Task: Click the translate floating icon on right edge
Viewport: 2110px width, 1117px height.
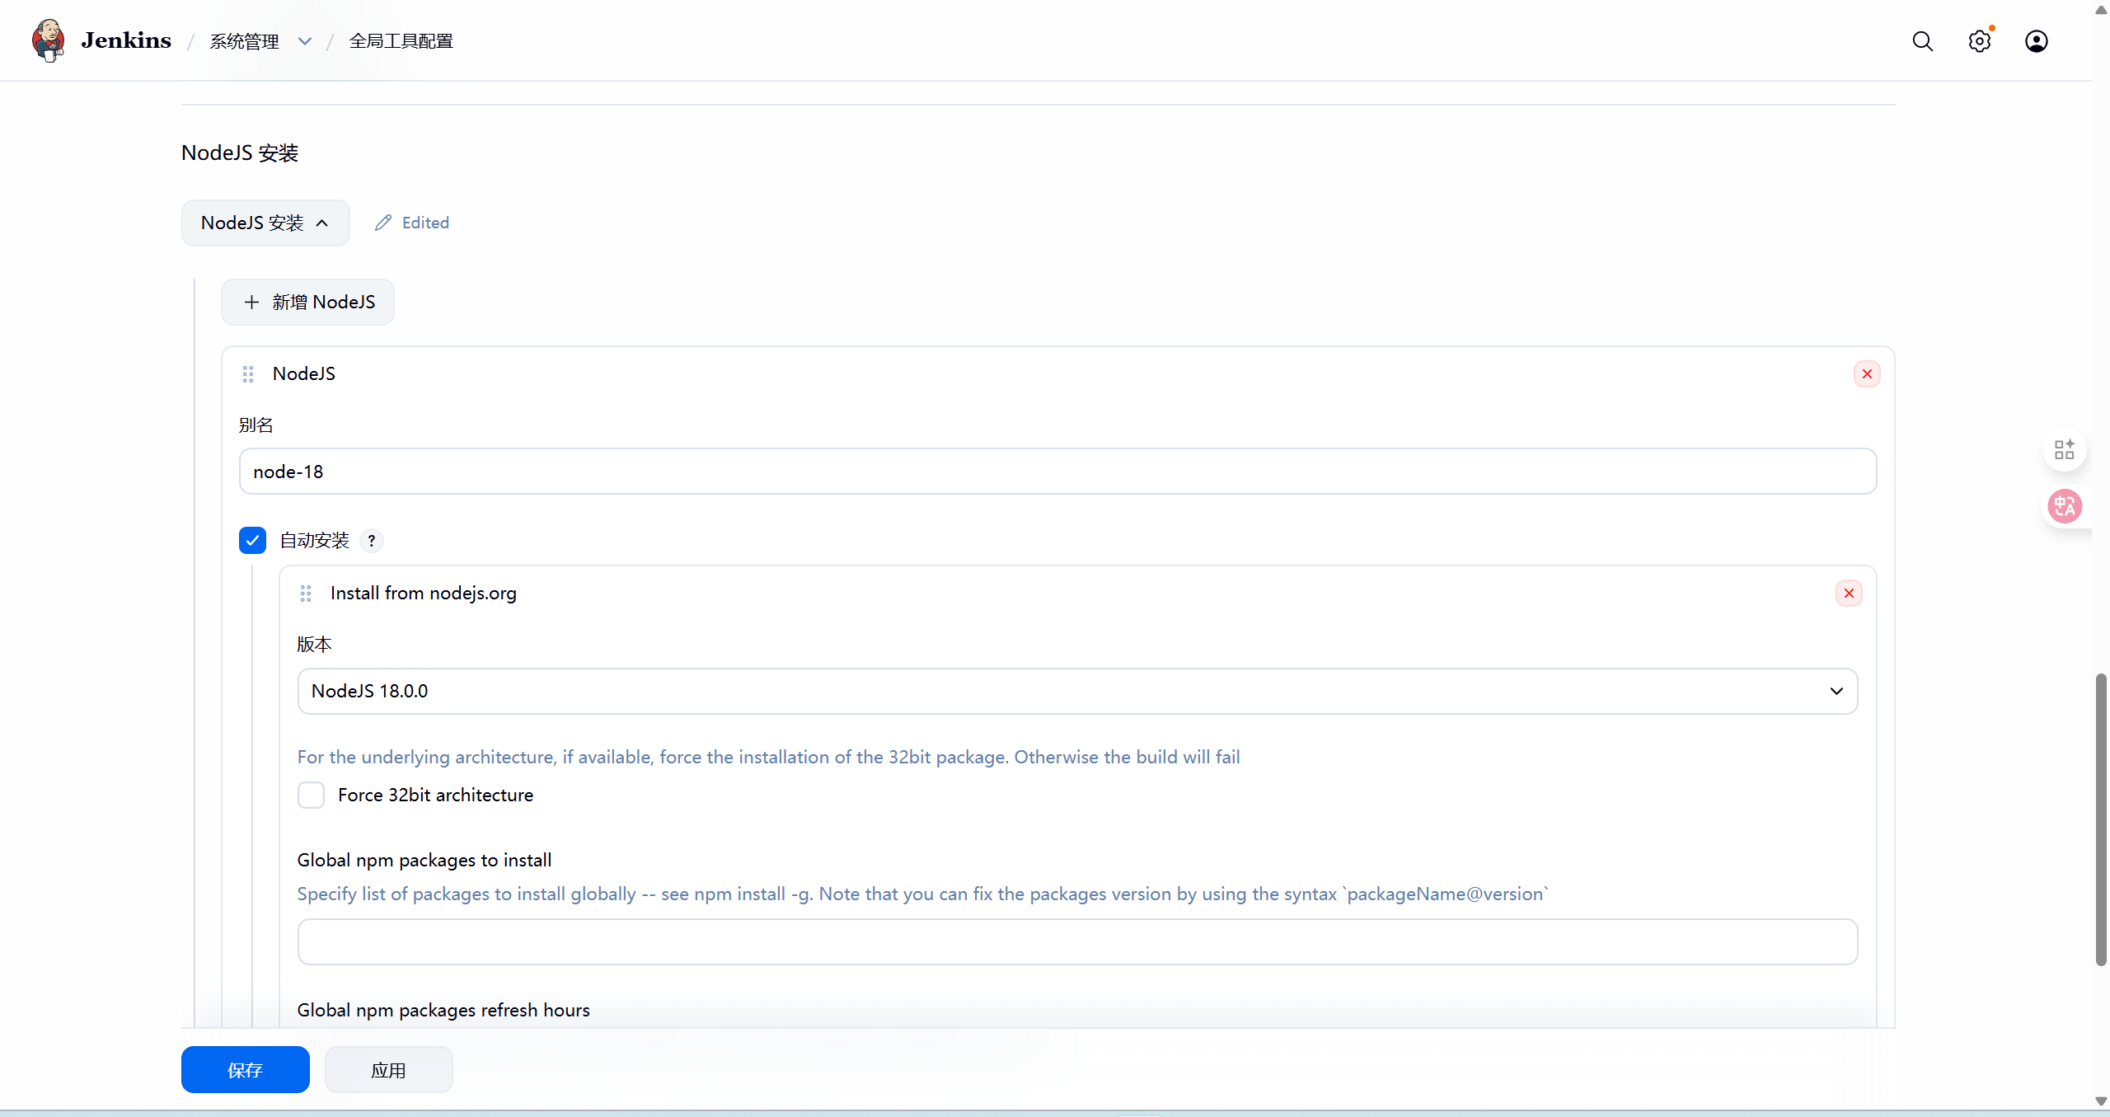Action: click(x=2065, y=506)
